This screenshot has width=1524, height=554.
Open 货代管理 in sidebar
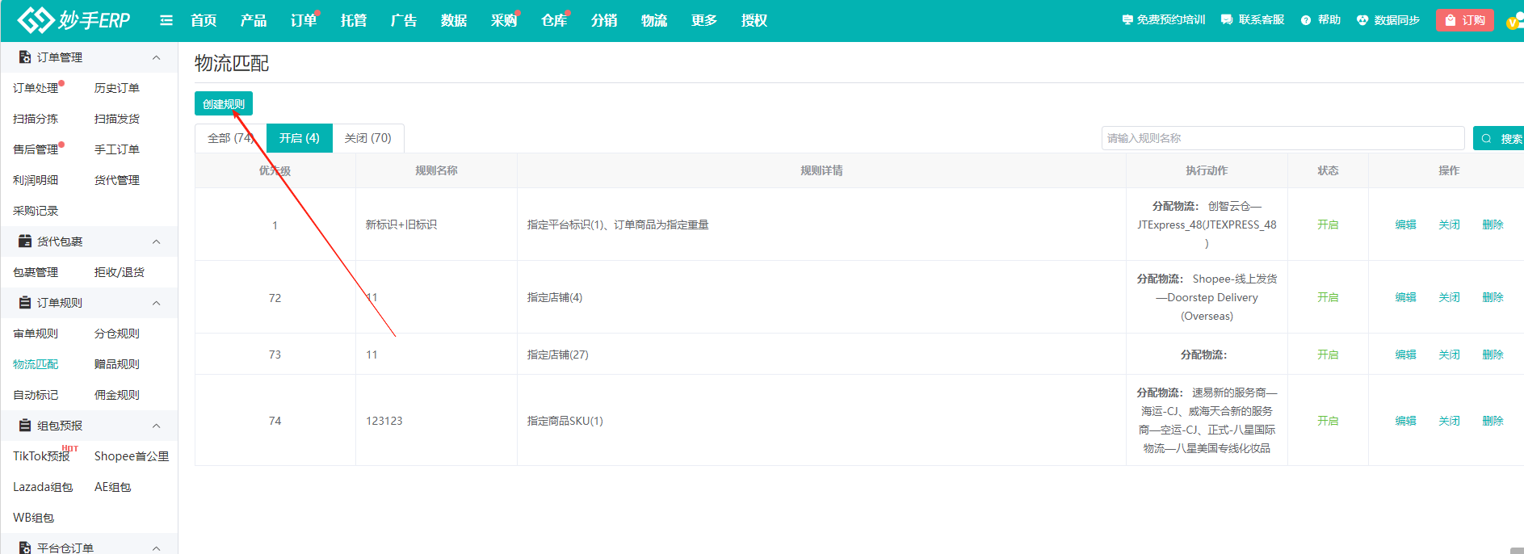pos(117,180)
